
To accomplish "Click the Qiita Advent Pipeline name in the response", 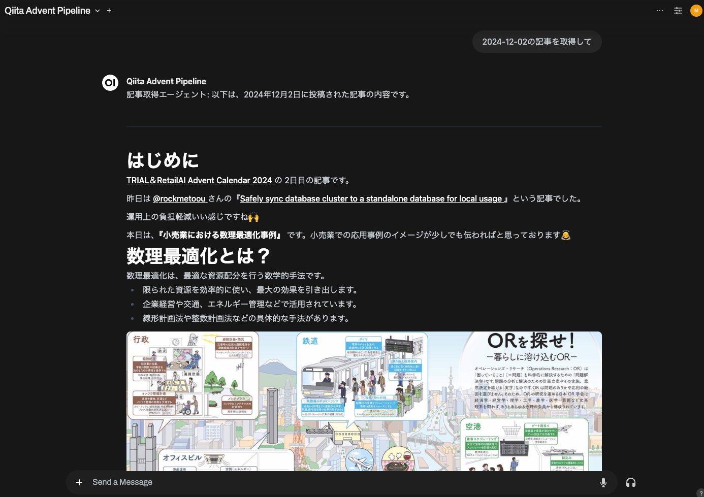I will point(166,81).
